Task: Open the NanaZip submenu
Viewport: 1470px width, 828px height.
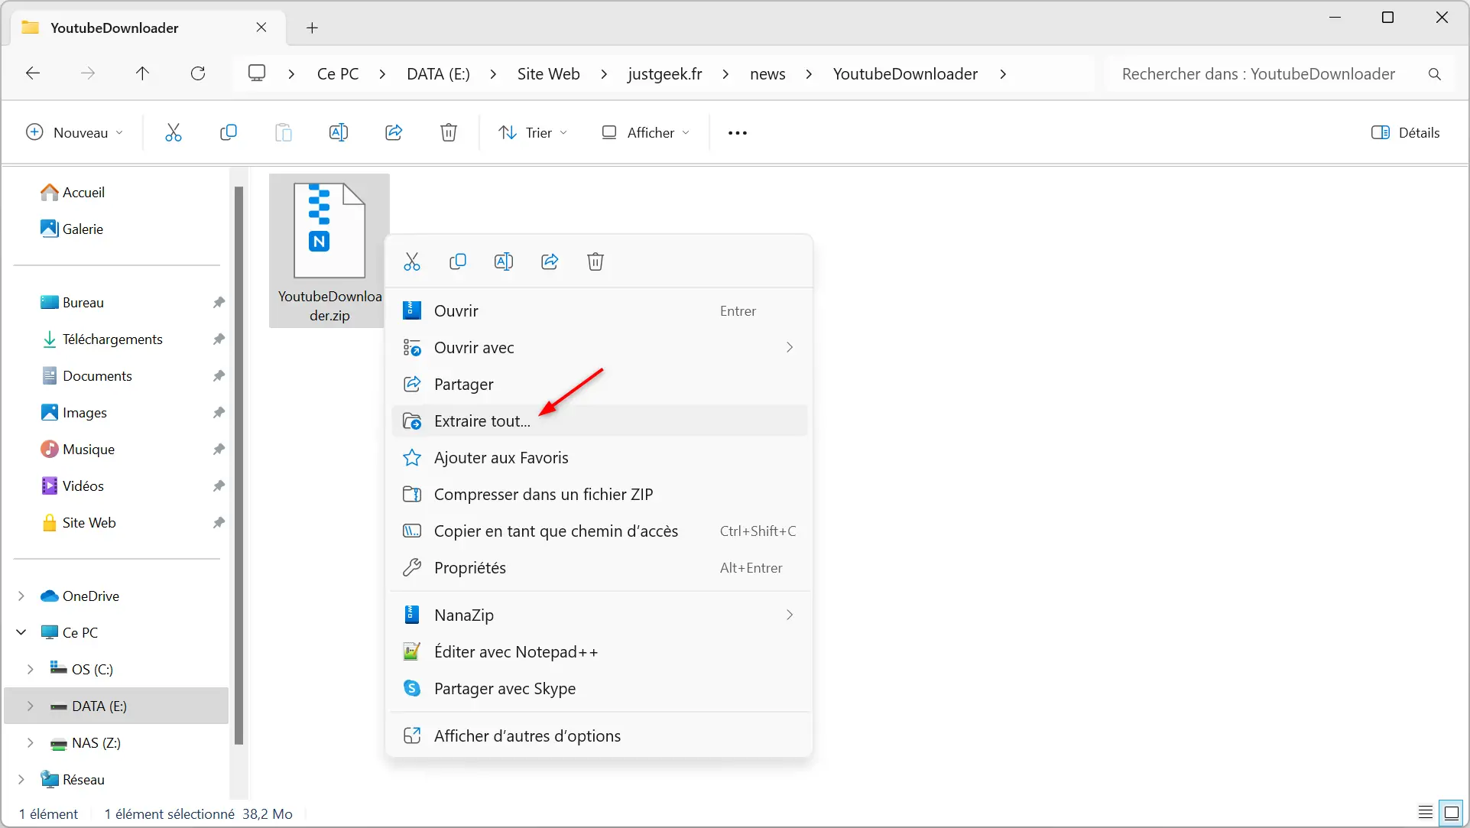Action: [x=600, y=615]
